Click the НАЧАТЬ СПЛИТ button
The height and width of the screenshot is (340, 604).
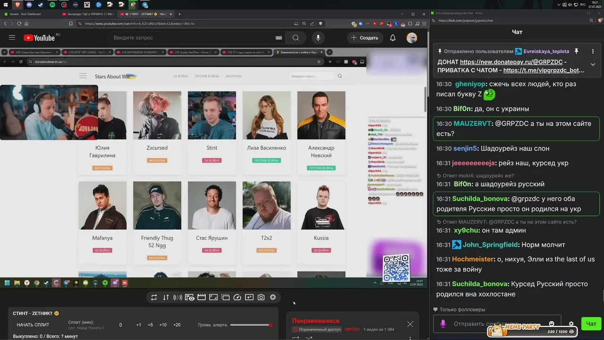tap(33, 325)
